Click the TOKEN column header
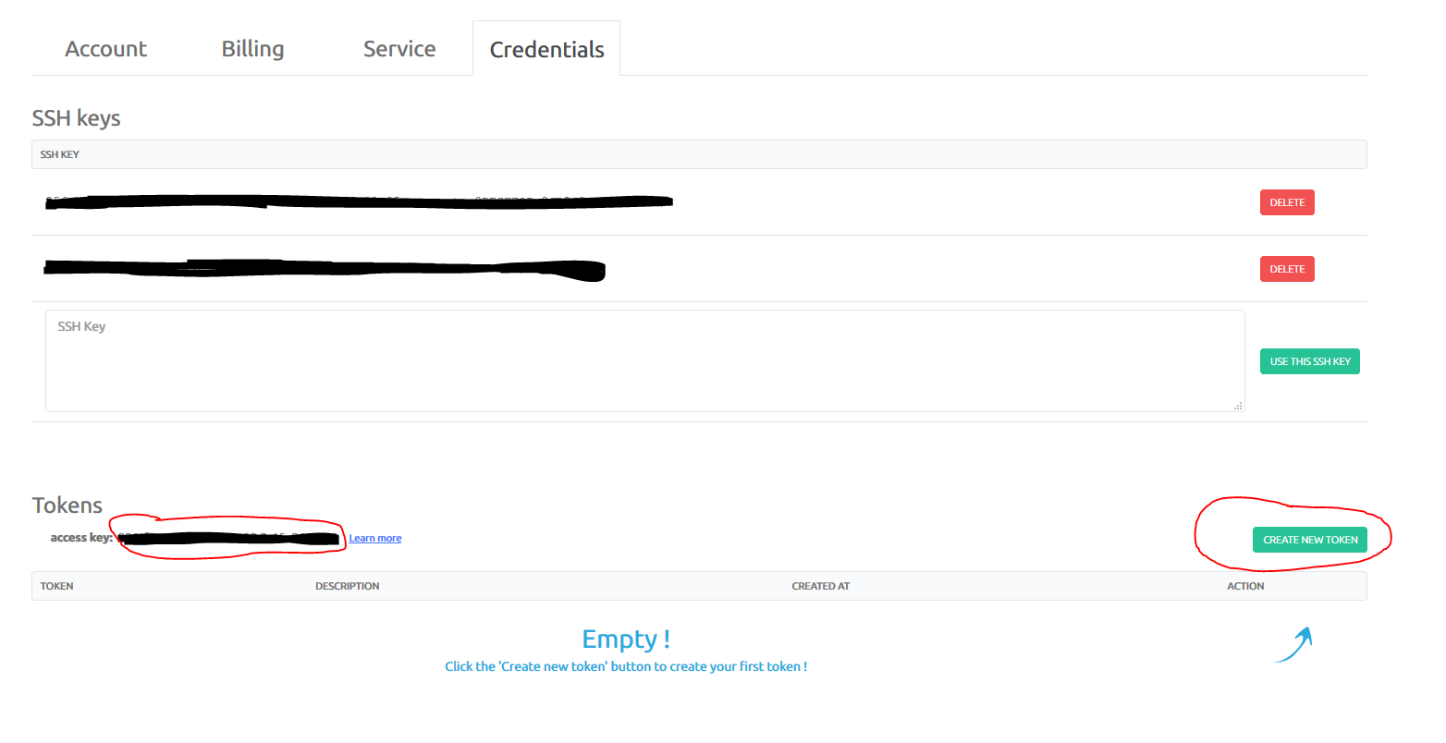This screenshot has height=743, width=1446. coord(56,586)
